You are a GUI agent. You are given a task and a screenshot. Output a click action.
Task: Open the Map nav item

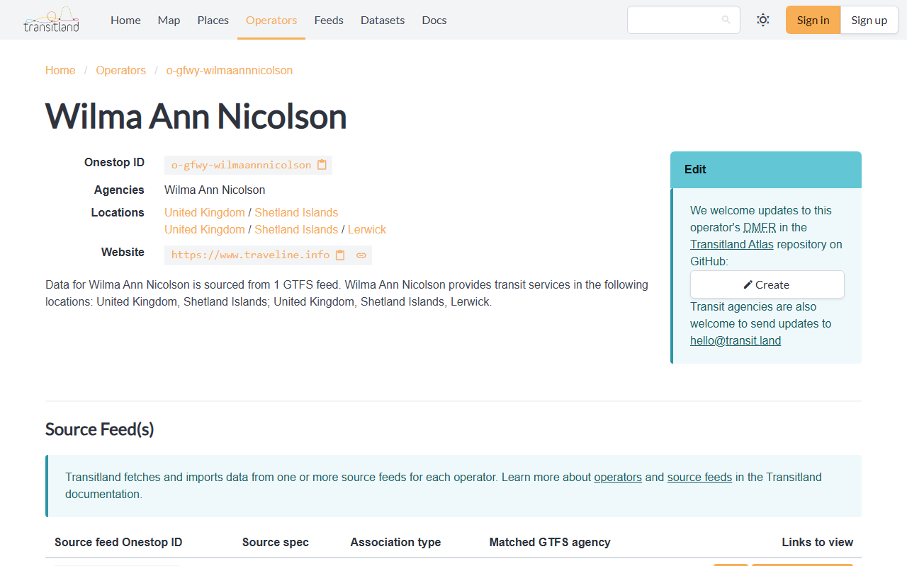click(x=169, y=20)
